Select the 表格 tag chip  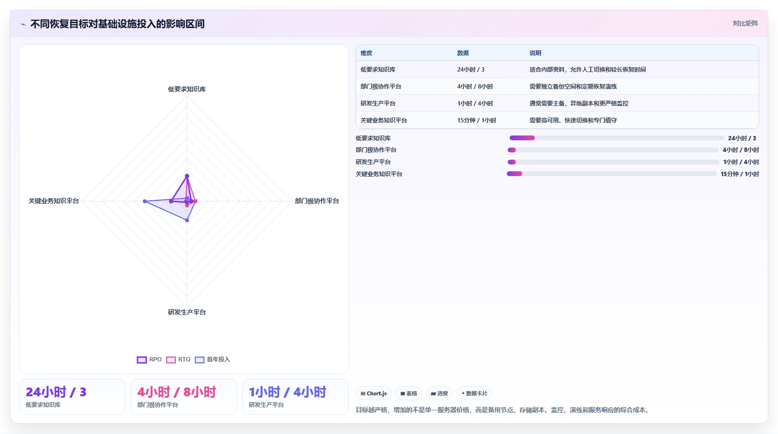click(409, 393)
